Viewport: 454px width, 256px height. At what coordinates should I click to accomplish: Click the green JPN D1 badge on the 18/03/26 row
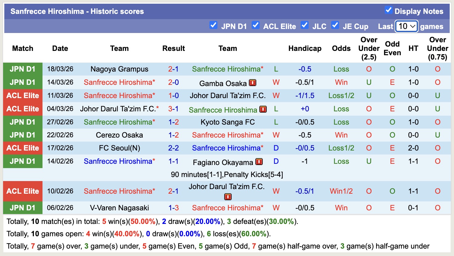[x=22, y=69]
